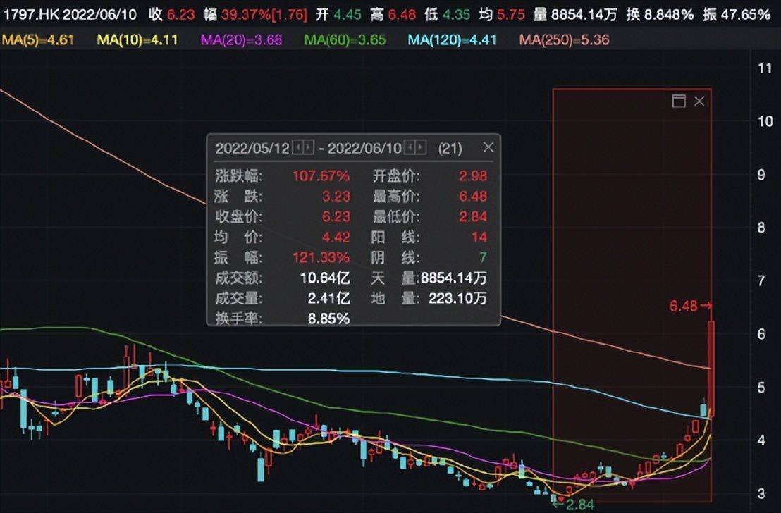Select the MA(20) indicator label

coord(241,40)
